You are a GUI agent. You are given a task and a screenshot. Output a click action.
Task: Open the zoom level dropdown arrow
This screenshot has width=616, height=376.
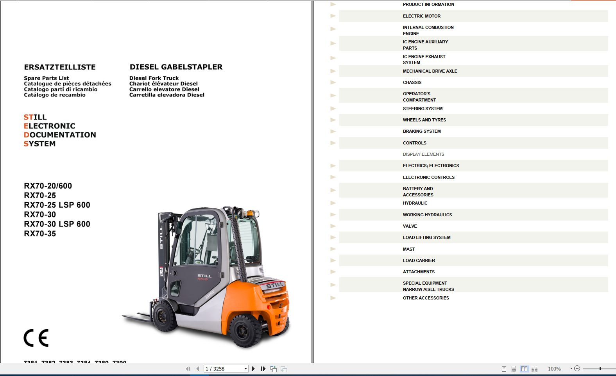coord(571,368)
